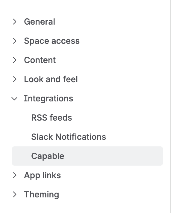Open the Slack Notifications settings page
Image resolution: width=191 pixels, height=213 pixels.
click(x=69, y=137)
